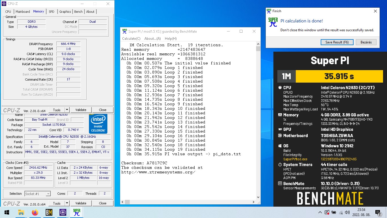Image resolution: width=387 pixels, height=218 pixels.
Task: Click the CPU-Z title bar icon
Action: (4, 4)
